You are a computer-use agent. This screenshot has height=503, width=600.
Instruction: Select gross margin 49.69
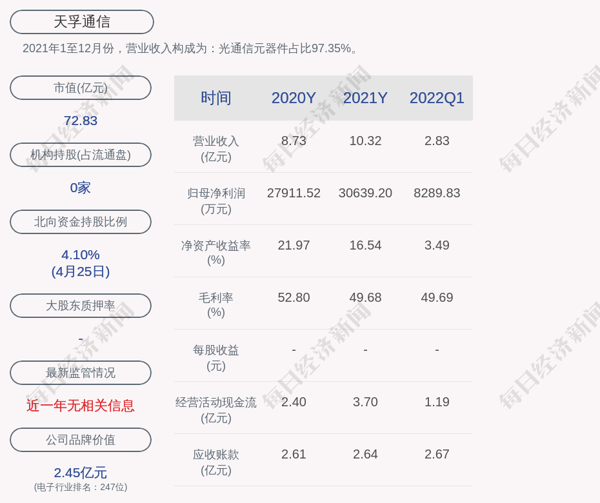click(437, 297)
